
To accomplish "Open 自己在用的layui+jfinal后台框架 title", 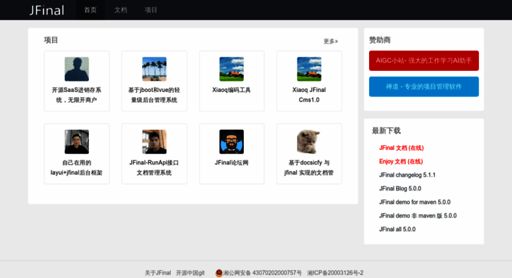I will [x=76, y=168].
